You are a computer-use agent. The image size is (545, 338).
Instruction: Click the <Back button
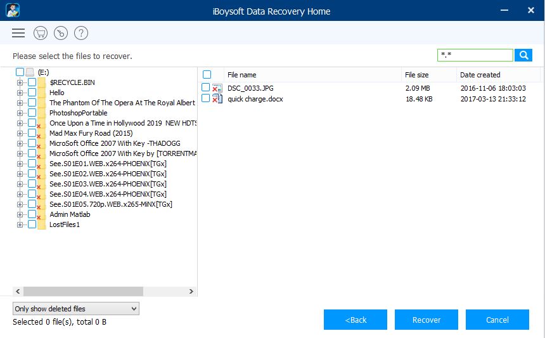point(356,320)
